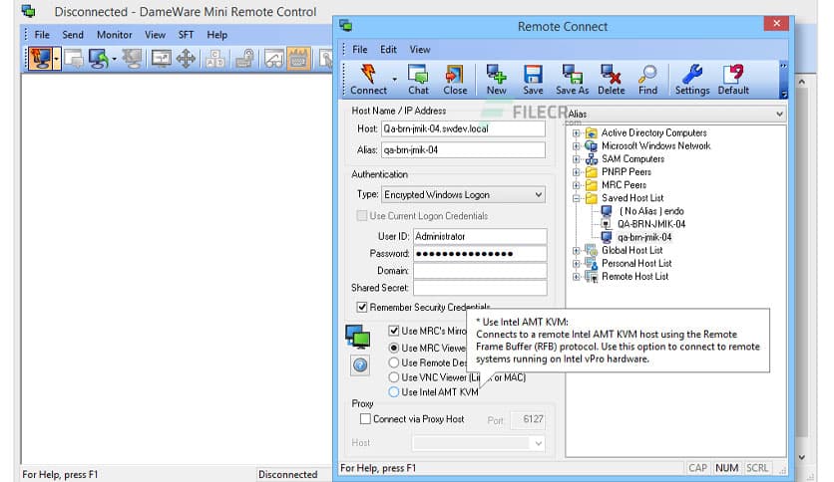
Task: Click the Remote Connect title bar app icon
Action: point(346,25)
